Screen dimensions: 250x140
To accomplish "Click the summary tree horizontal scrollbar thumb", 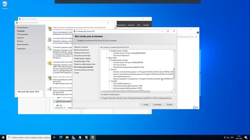I will click(127, 92).
